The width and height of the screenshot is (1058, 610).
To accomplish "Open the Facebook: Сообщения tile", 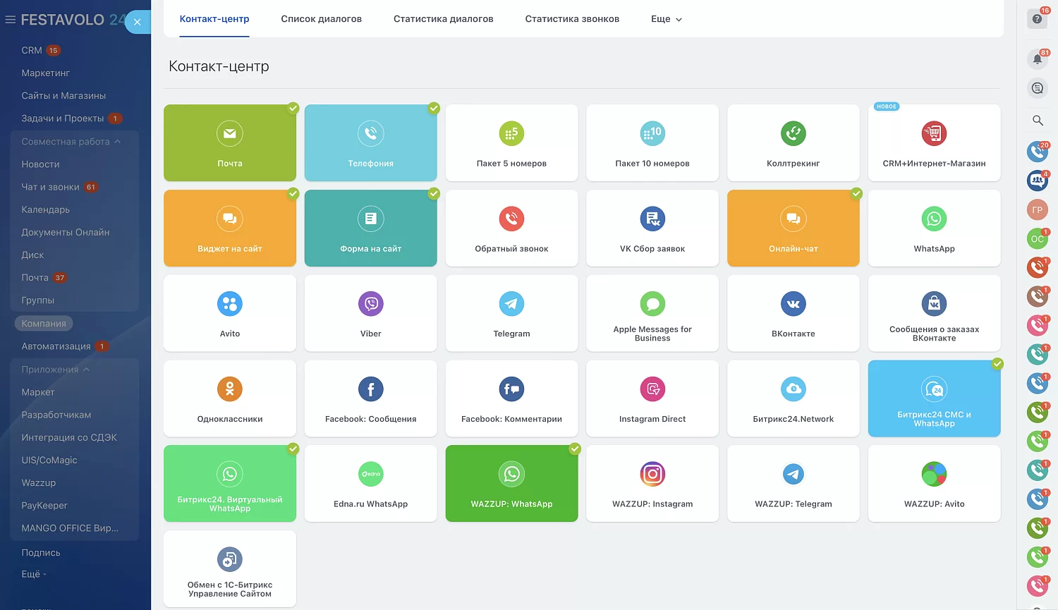I will pos(371,398).
